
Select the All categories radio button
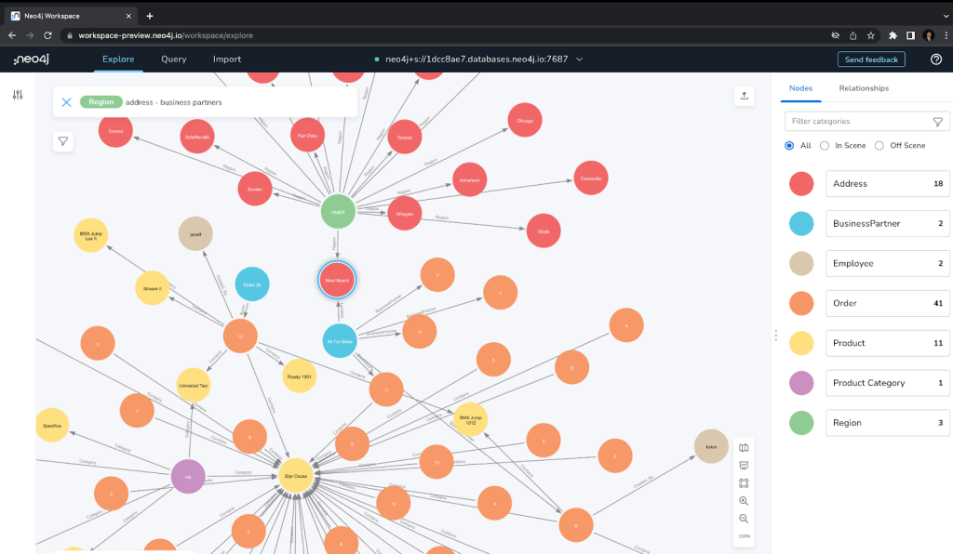pyautogui.click(x=788, y=145)
